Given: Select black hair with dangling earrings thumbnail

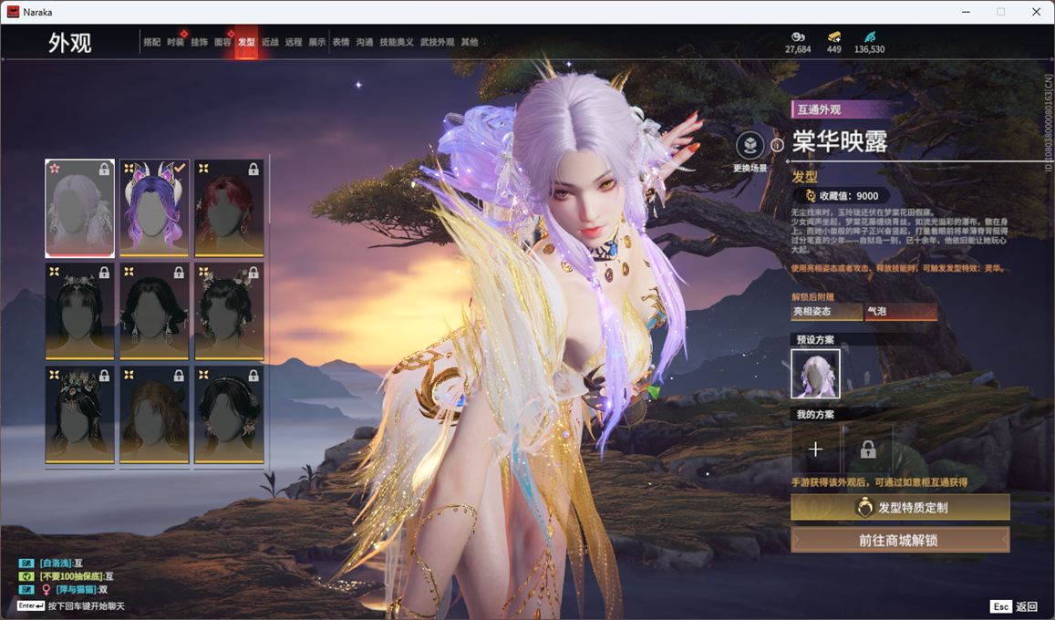Looking at the screenshot, I should pos(154,311).
